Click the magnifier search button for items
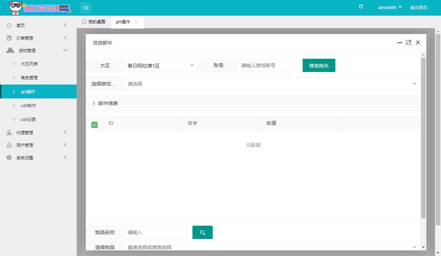Image resolution: width=441 pixels, height=256 pixels. [202, 232]
